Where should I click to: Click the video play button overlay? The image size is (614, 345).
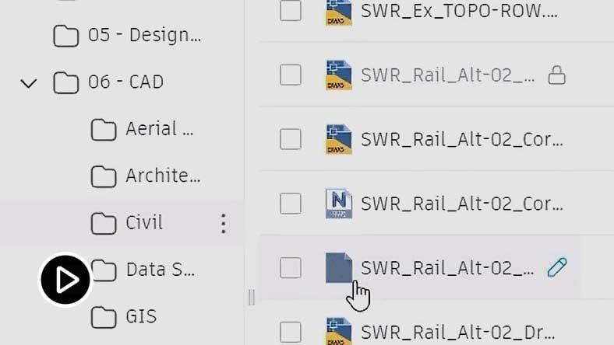(65, 280)
